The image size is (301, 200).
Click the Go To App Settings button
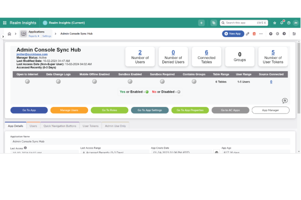tap(150, 110)
